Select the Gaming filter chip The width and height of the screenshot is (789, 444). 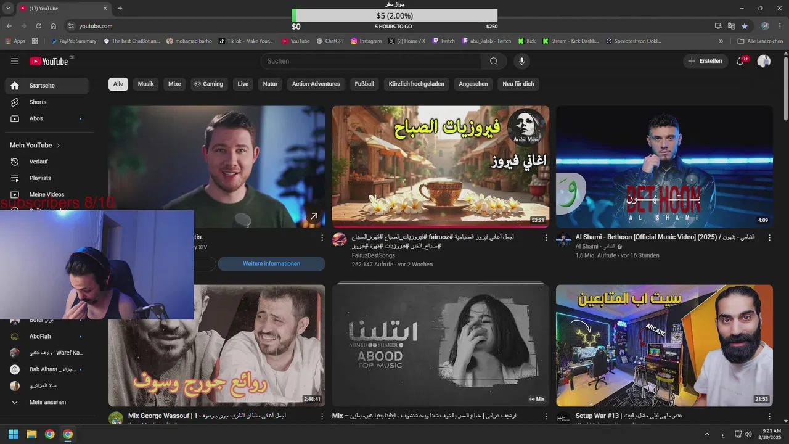click(x=208, y=84)
